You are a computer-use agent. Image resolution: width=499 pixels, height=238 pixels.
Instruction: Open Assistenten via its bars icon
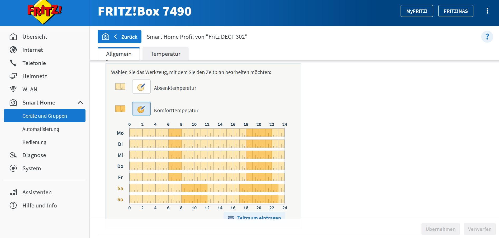[x=13, y=192]
